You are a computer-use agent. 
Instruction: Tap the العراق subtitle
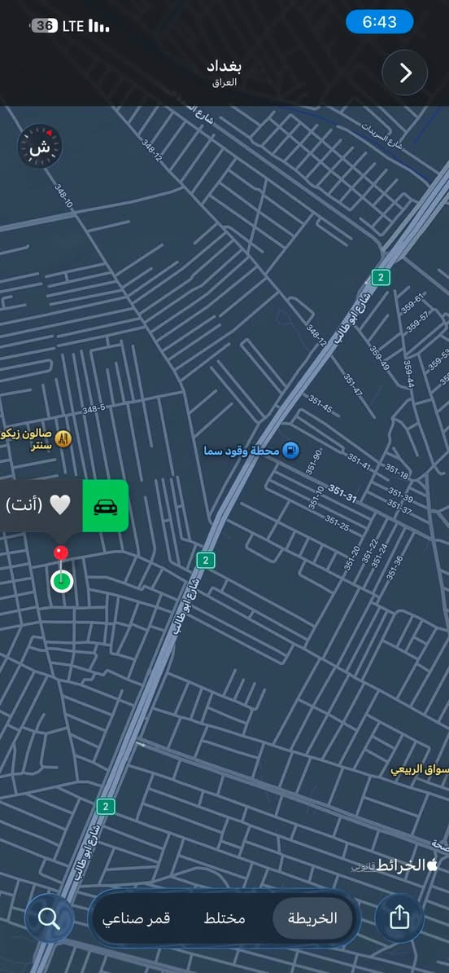[224, 82]
